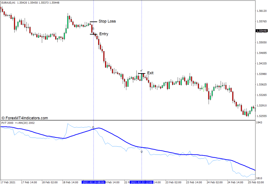Click the 1.56120 price level on the axis
Viewport: 269px width, 185px height.
pos(261,11)
